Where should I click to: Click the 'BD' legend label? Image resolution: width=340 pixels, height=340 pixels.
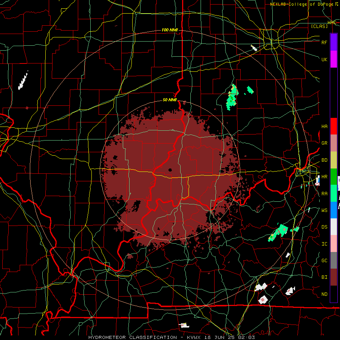click(325, 160)
